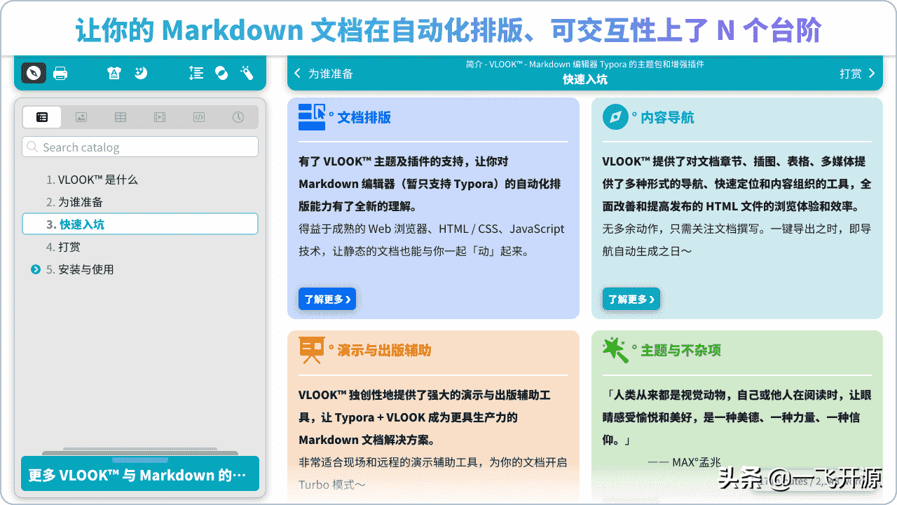Click 了解更多 button in 文档排版 card
Image resolution: width=897 pixels, height=505 pixels.
click(327, 299)
